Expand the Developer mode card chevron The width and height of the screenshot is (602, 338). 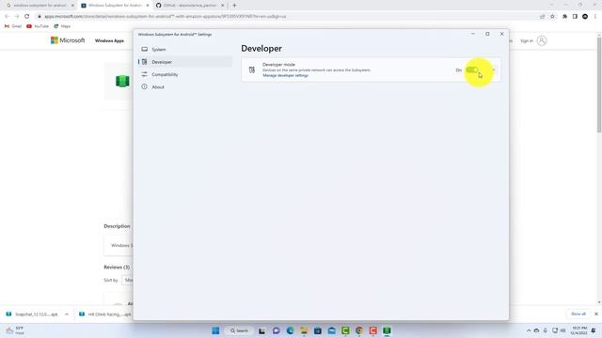click(x=494, y=69)
